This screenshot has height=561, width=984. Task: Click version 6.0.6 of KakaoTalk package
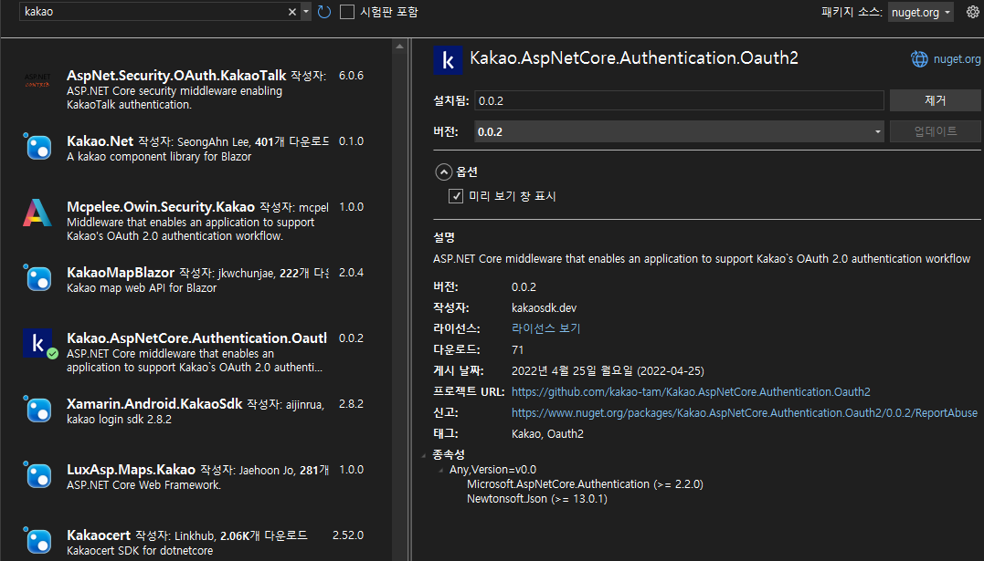coord(352,75)
